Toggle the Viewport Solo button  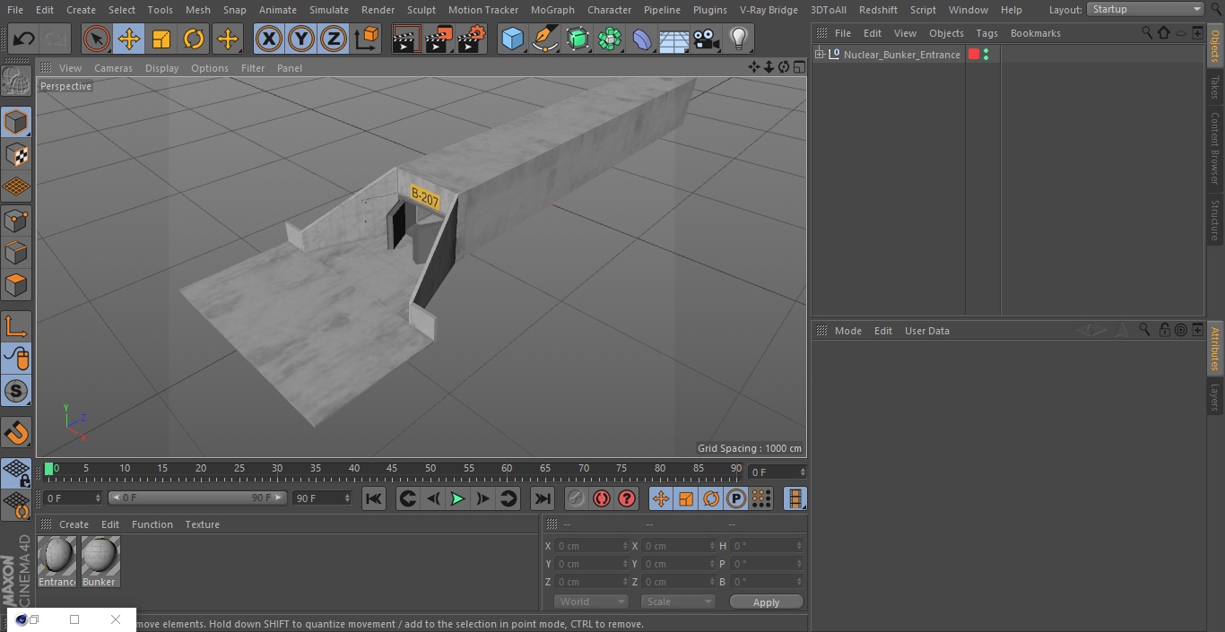coord(16,391)
